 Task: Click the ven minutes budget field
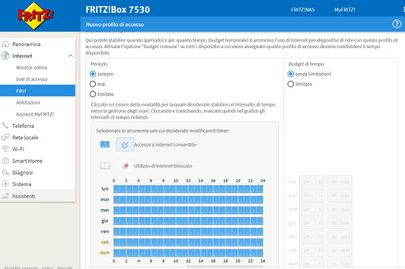pos(340,237)
